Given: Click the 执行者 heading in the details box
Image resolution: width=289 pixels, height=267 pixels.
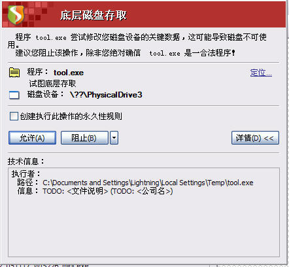Looking at the screenshot, I should click(x=26, y=174).
